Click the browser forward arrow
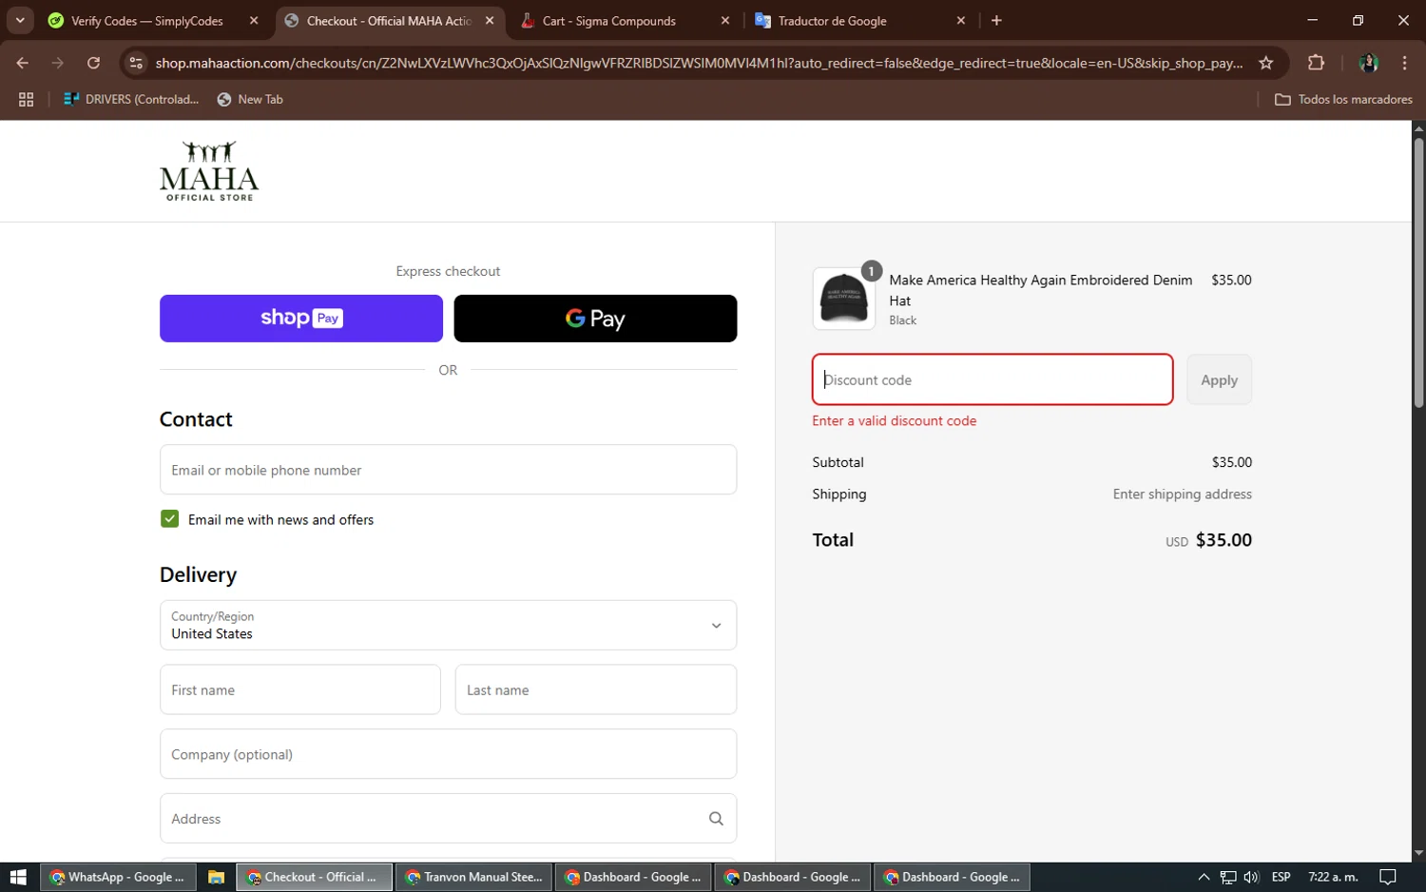The height and width of the screenshot is (892, 1426). click(x=58, y=63)
